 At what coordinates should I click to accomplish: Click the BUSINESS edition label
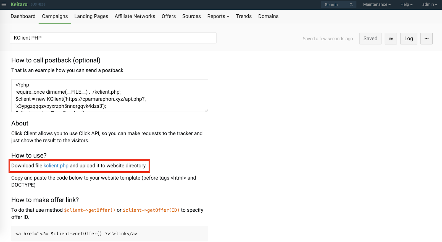coord(38,4)
